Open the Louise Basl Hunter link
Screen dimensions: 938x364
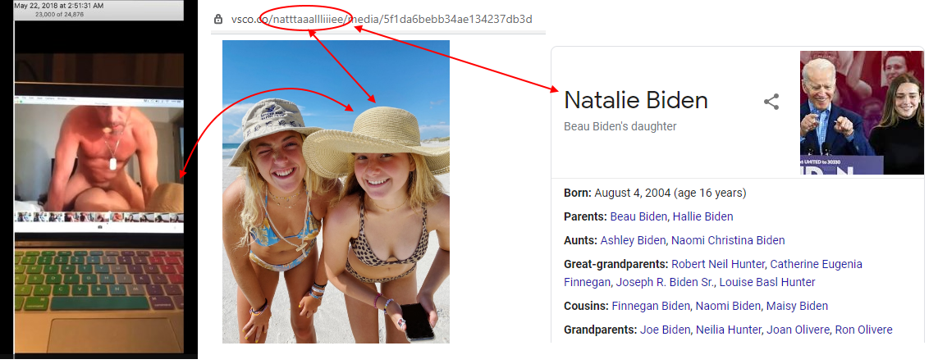[767, 282]
